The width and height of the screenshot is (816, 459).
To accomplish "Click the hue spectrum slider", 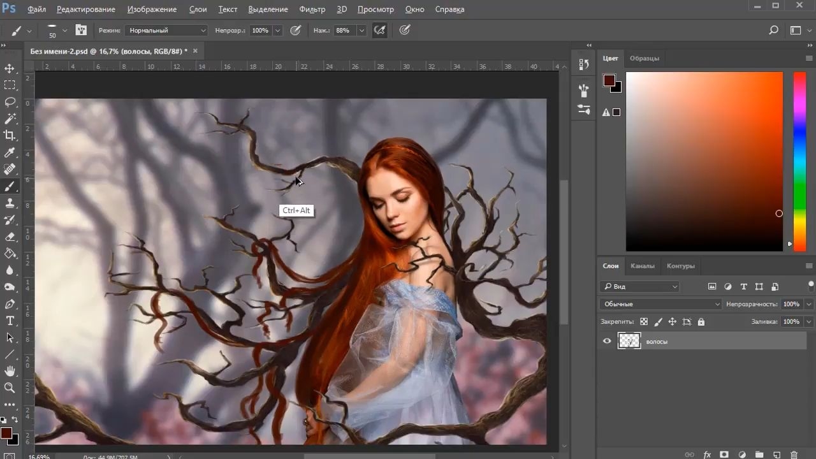I will pyautogui.click(x=799, y=161).
